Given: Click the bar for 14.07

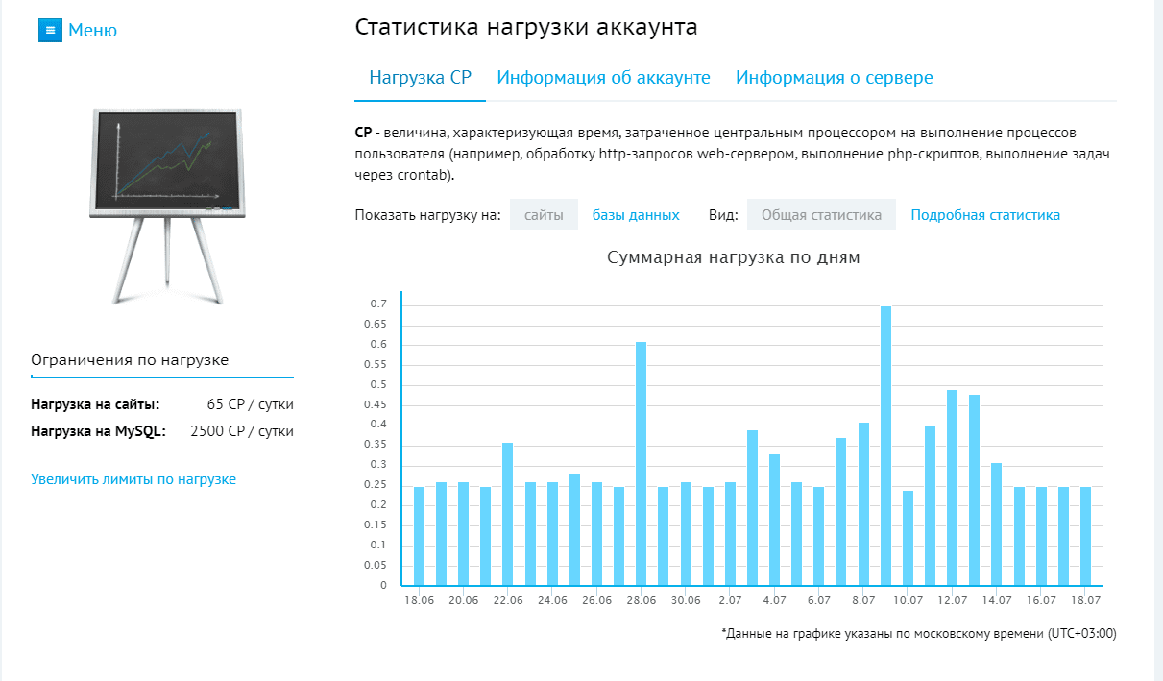Looking at the screenshot, I should tap(997, 523).
